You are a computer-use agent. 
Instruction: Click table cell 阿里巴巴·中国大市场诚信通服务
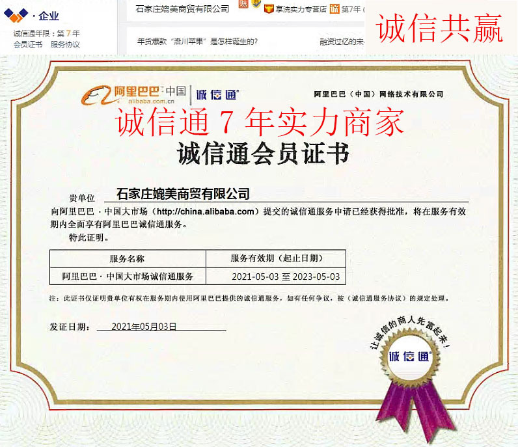coord(128,276)
